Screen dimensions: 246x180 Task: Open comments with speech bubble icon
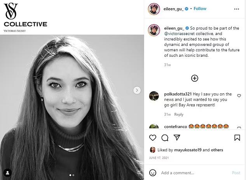(x=165, y=138)
